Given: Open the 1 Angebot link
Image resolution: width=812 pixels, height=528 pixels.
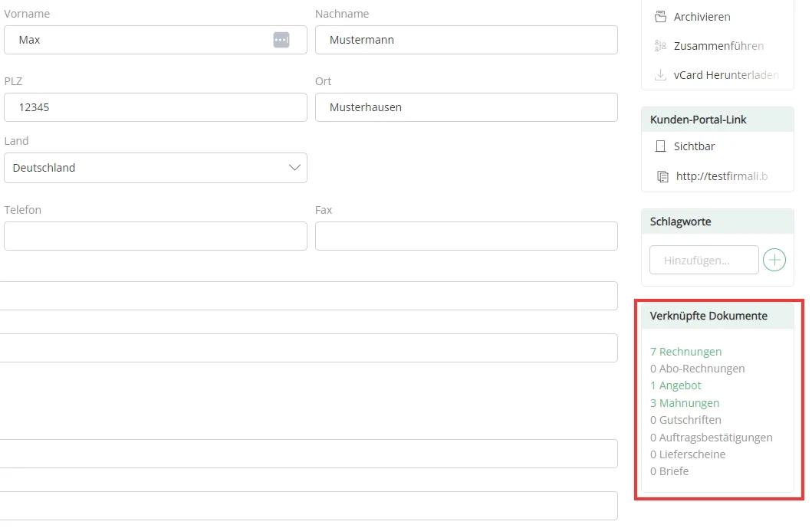Looking at the screenshot, I should coord(676,385).
